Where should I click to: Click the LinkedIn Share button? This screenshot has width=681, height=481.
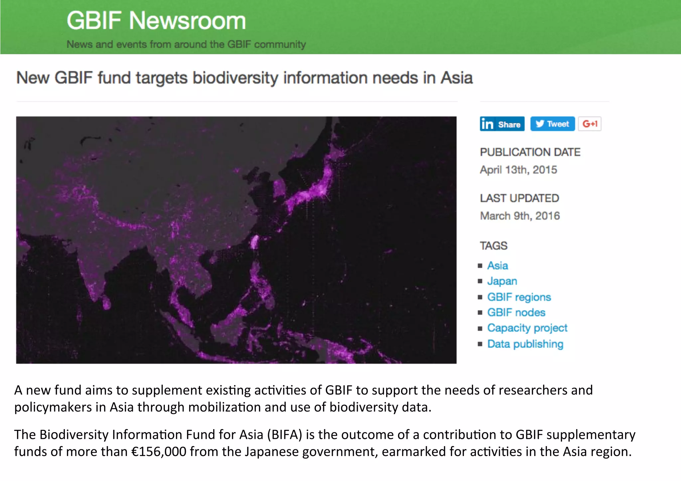(x=502, y=124)
